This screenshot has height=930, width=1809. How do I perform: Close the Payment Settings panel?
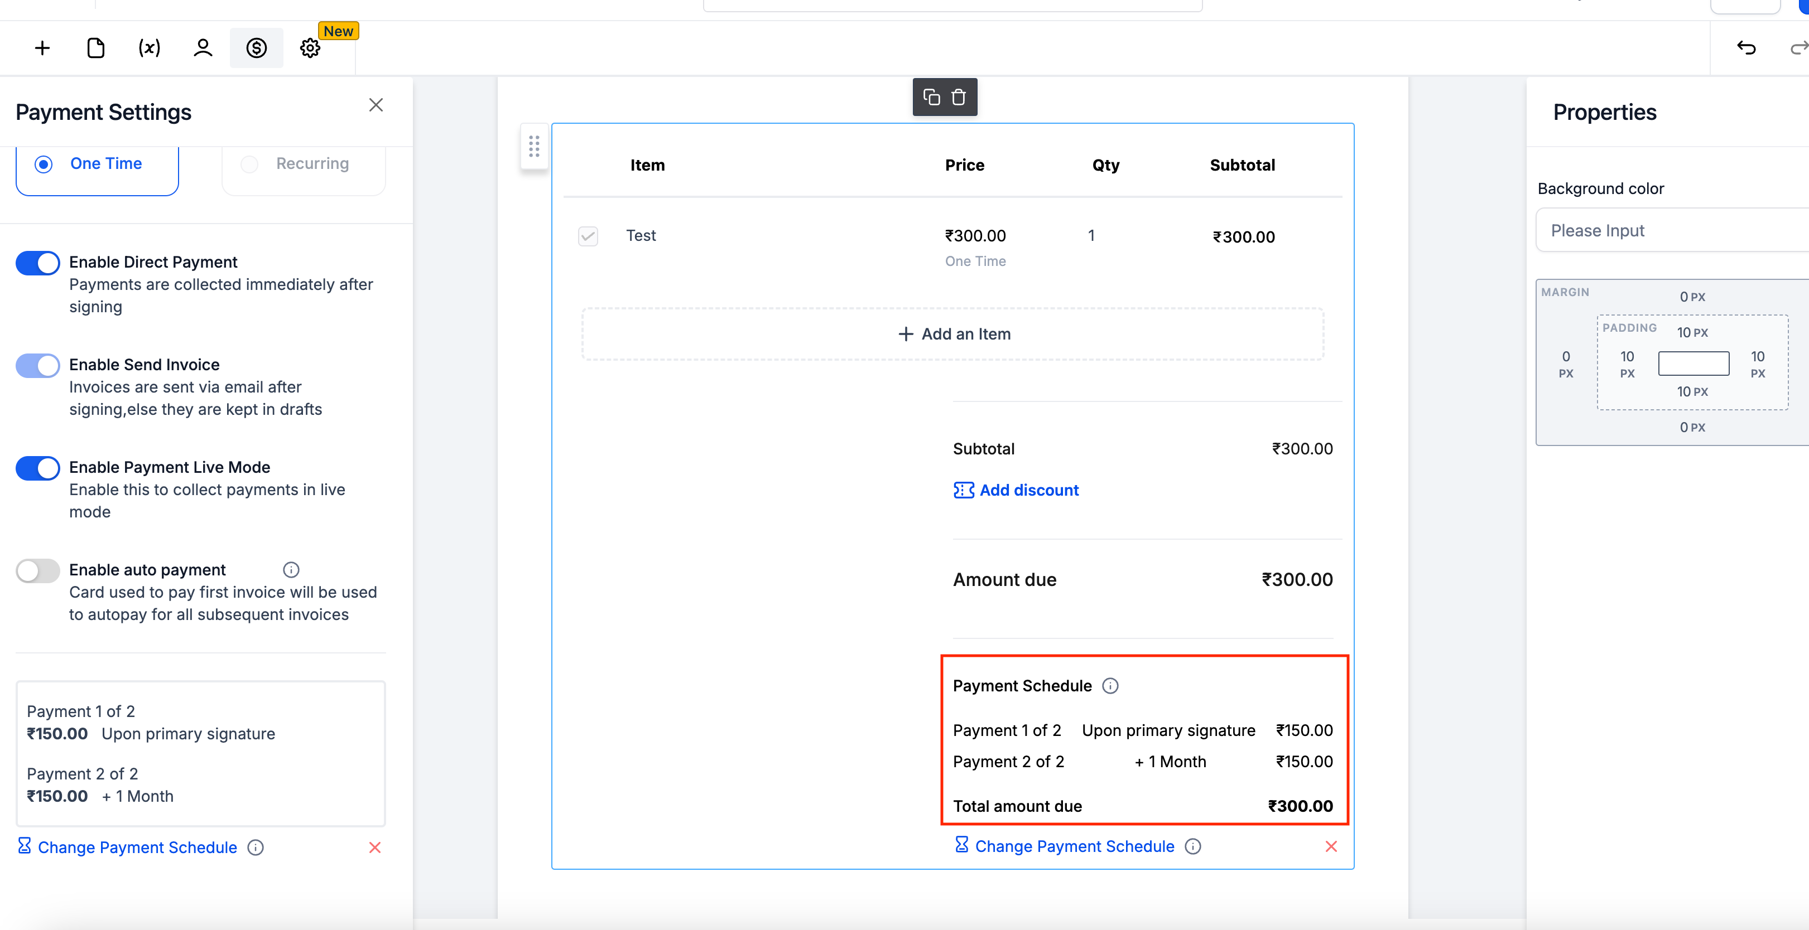pyautogui.click(x=376, y=105)
